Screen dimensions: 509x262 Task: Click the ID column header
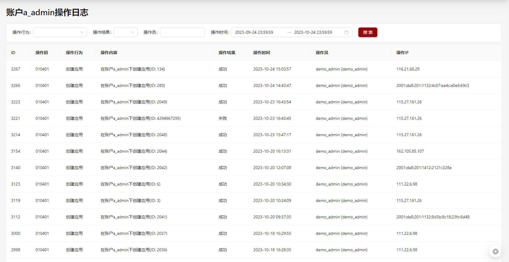13,53
